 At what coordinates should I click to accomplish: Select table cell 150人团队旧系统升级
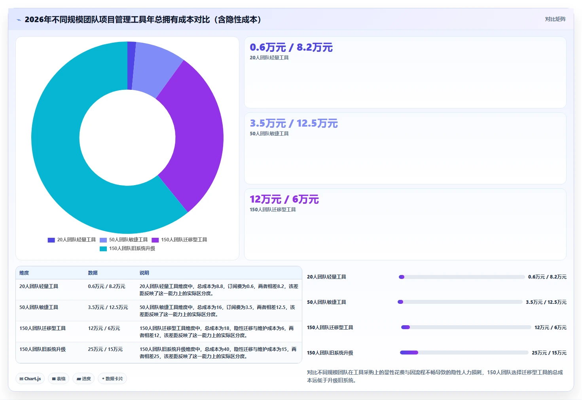click(42, 349)
